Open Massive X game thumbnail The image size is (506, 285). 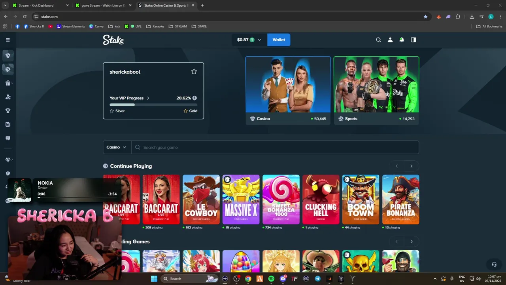pos(241,199)
